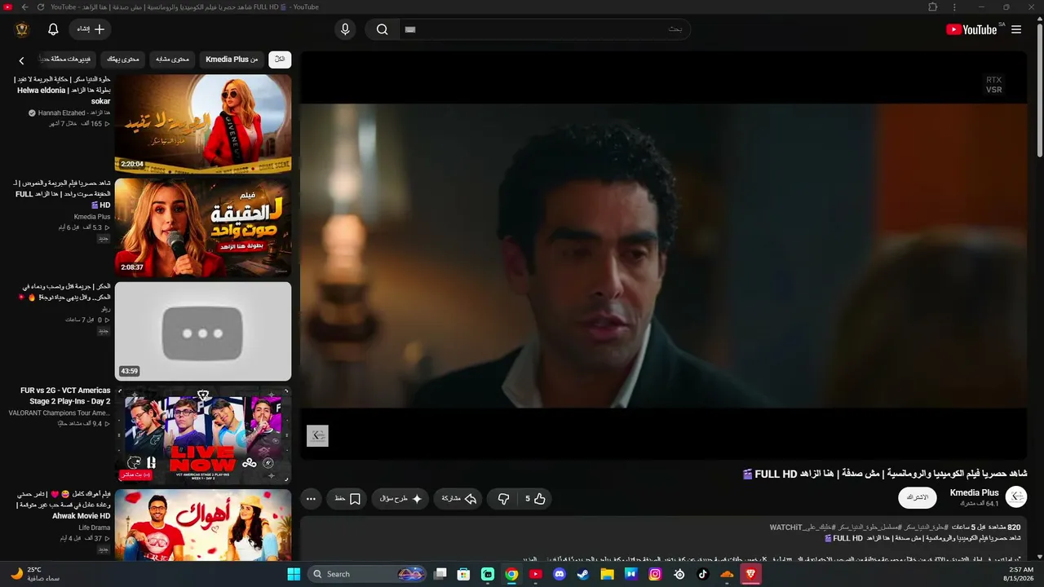Image resolution: width=1044 pixels, height=587 pixels.
Task: Open the notifications bell
Action: 53,29
